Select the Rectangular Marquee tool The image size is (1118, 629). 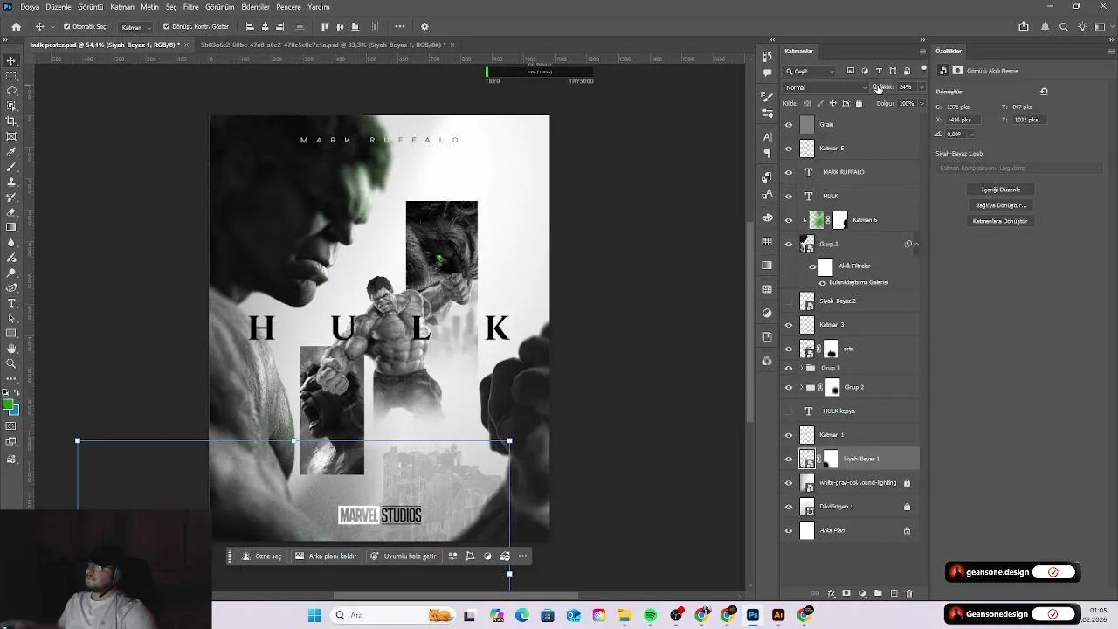click(x=11, y=76)
